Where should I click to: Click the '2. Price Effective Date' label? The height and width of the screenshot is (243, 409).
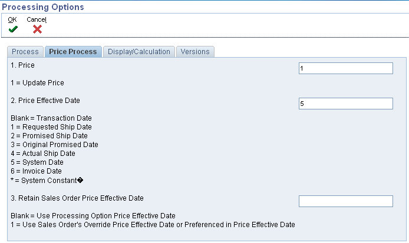[x=45, y=101]
